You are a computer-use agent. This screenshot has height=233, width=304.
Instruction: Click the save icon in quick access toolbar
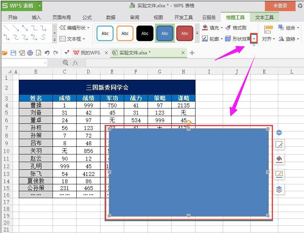tap(13, 53)
